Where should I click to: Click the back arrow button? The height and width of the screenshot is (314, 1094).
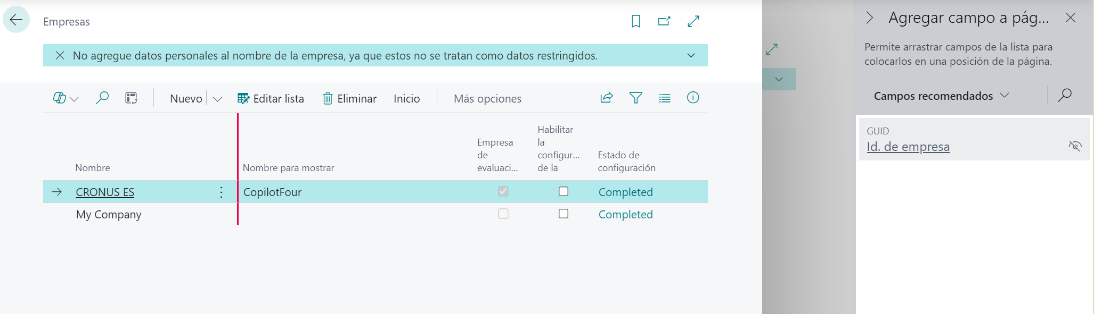[16, 20]
